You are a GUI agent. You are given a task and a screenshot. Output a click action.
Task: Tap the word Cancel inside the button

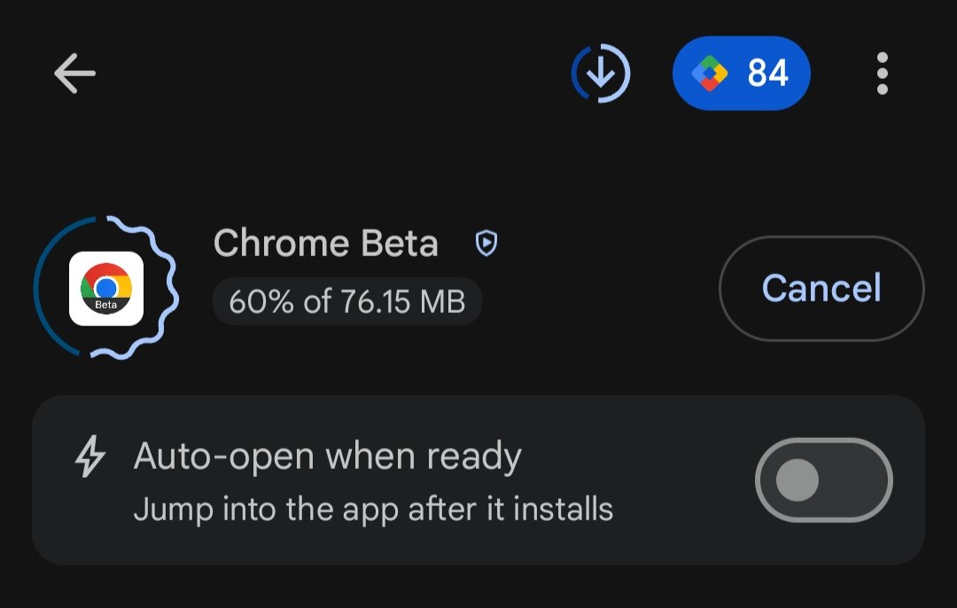point(821,289)
